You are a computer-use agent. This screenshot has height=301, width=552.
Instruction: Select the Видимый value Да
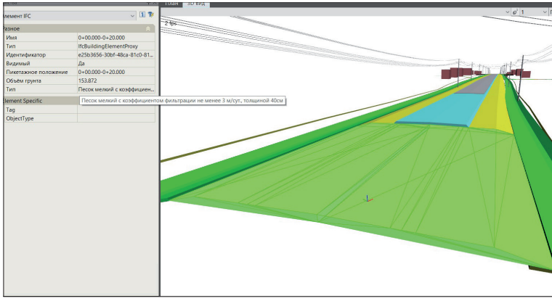[116, 63]
